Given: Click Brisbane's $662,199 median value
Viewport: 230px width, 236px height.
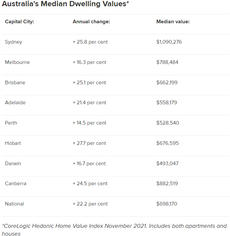Looking at the screenshot, I should tap(167, 83).
